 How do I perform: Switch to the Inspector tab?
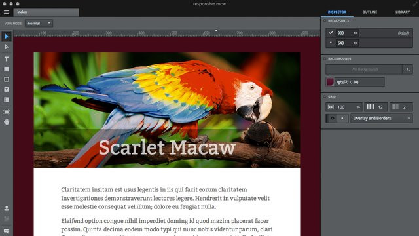click(x=337, y=12)
